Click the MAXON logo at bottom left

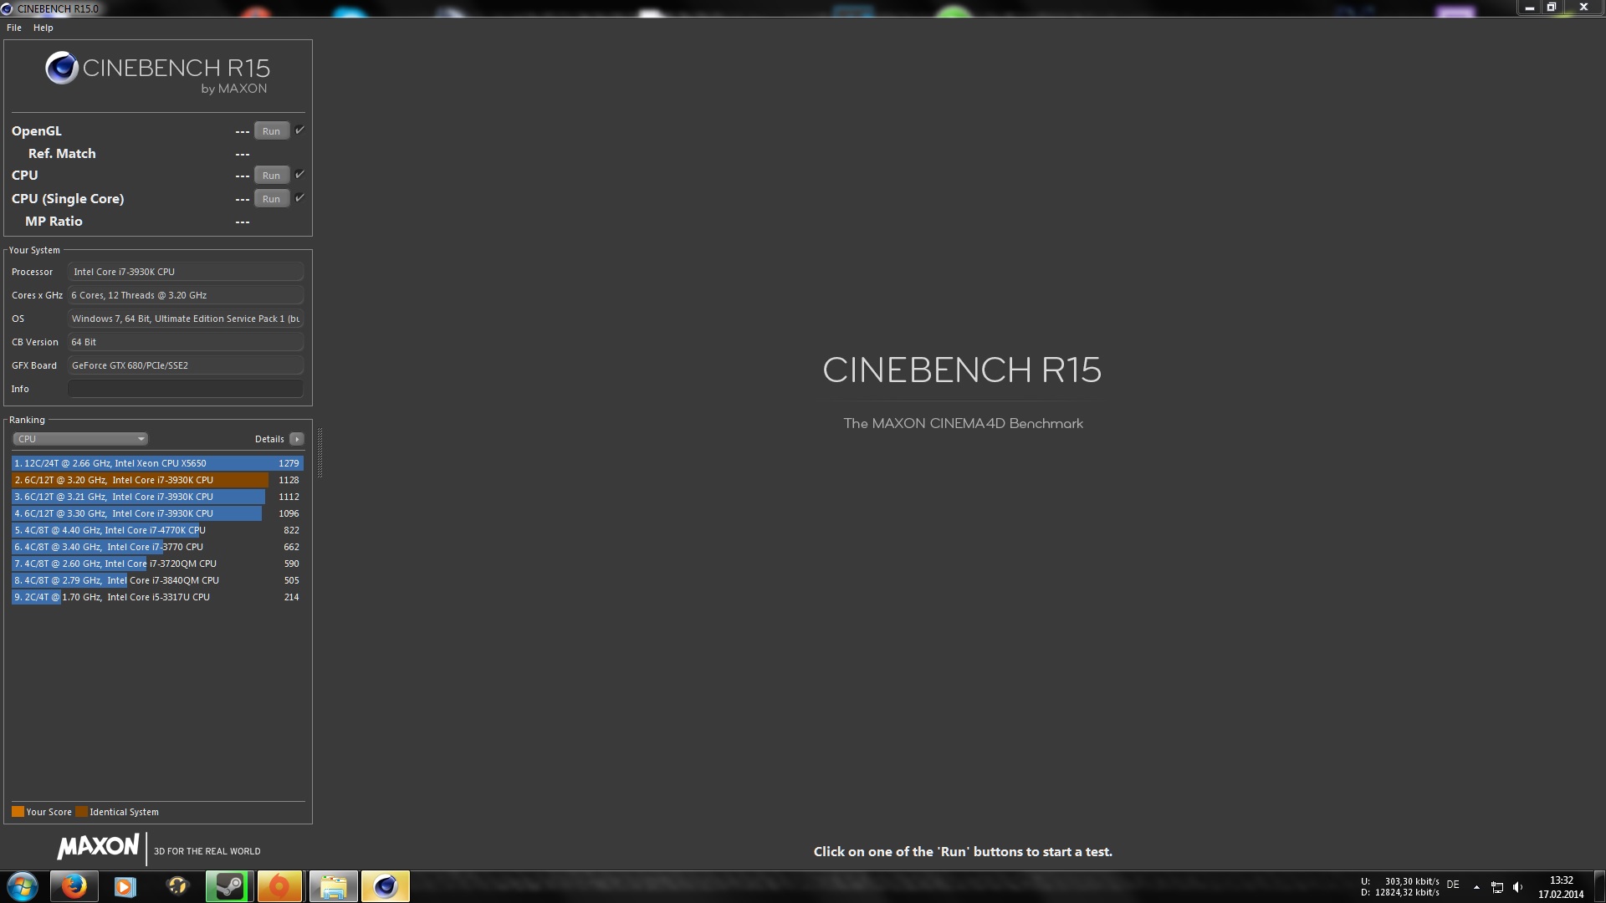pos(98,847)
